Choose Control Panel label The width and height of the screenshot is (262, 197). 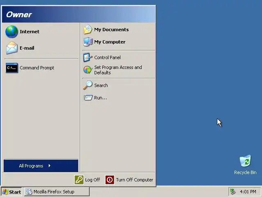(107, 57)
